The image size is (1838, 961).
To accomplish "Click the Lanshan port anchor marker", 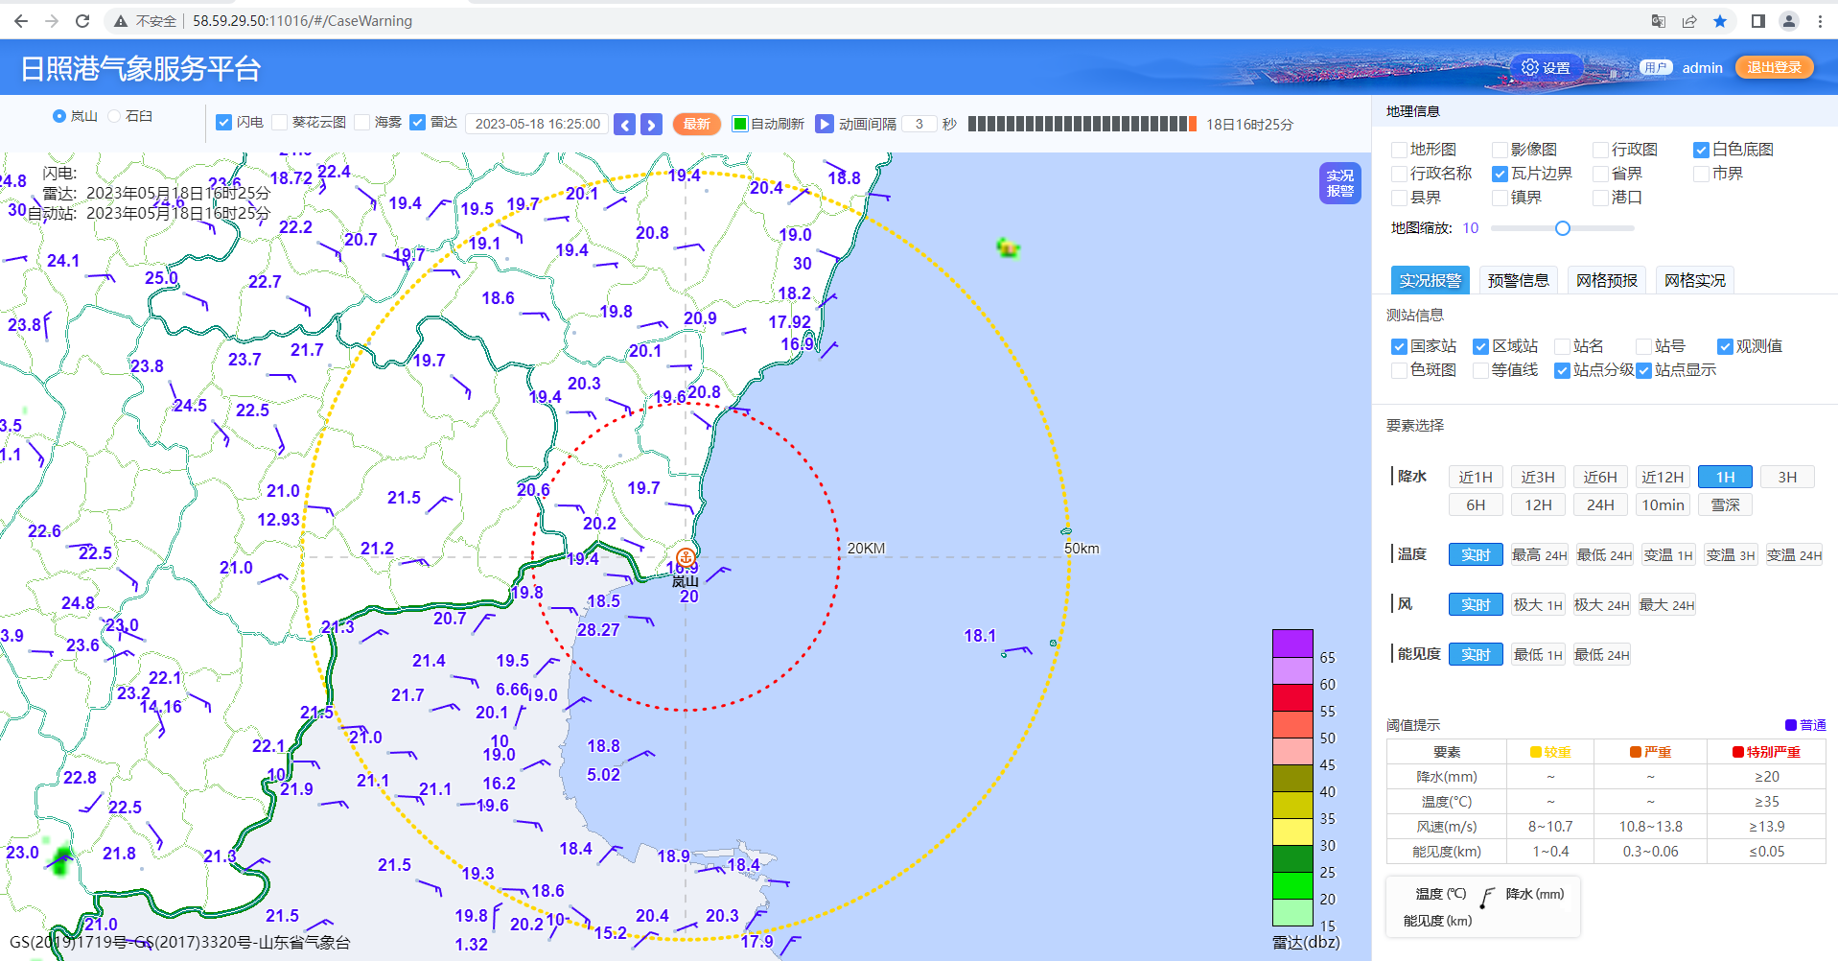I will click(685, 556).
